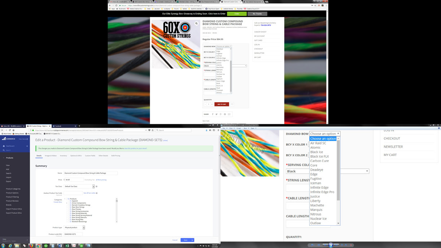
Task: Increase quantity with plus stepper
Action: [211, 104]
